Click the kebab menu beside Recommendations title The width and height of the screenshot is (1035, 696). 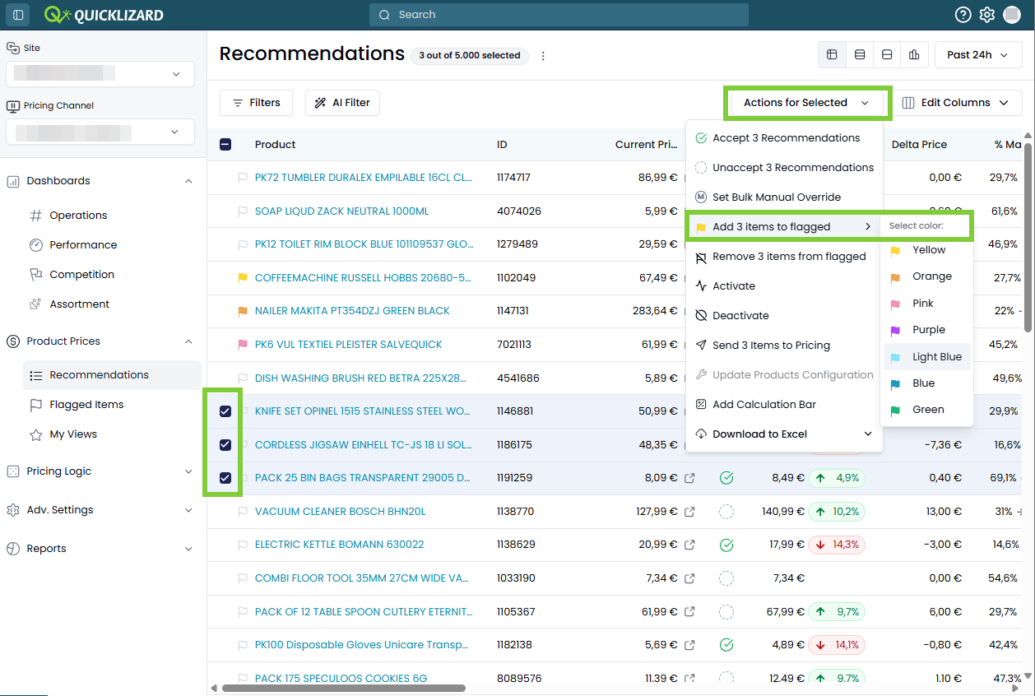pos(543,56)
